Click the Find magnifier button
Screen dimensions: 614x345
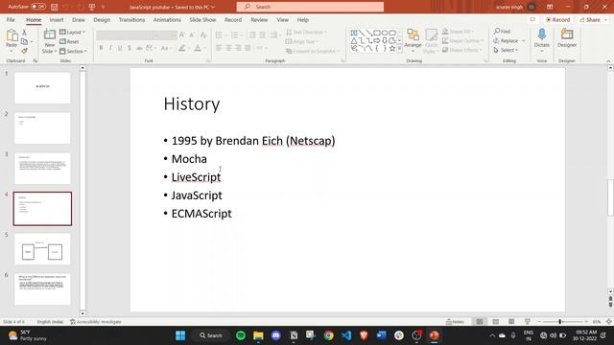click(502, 32)
